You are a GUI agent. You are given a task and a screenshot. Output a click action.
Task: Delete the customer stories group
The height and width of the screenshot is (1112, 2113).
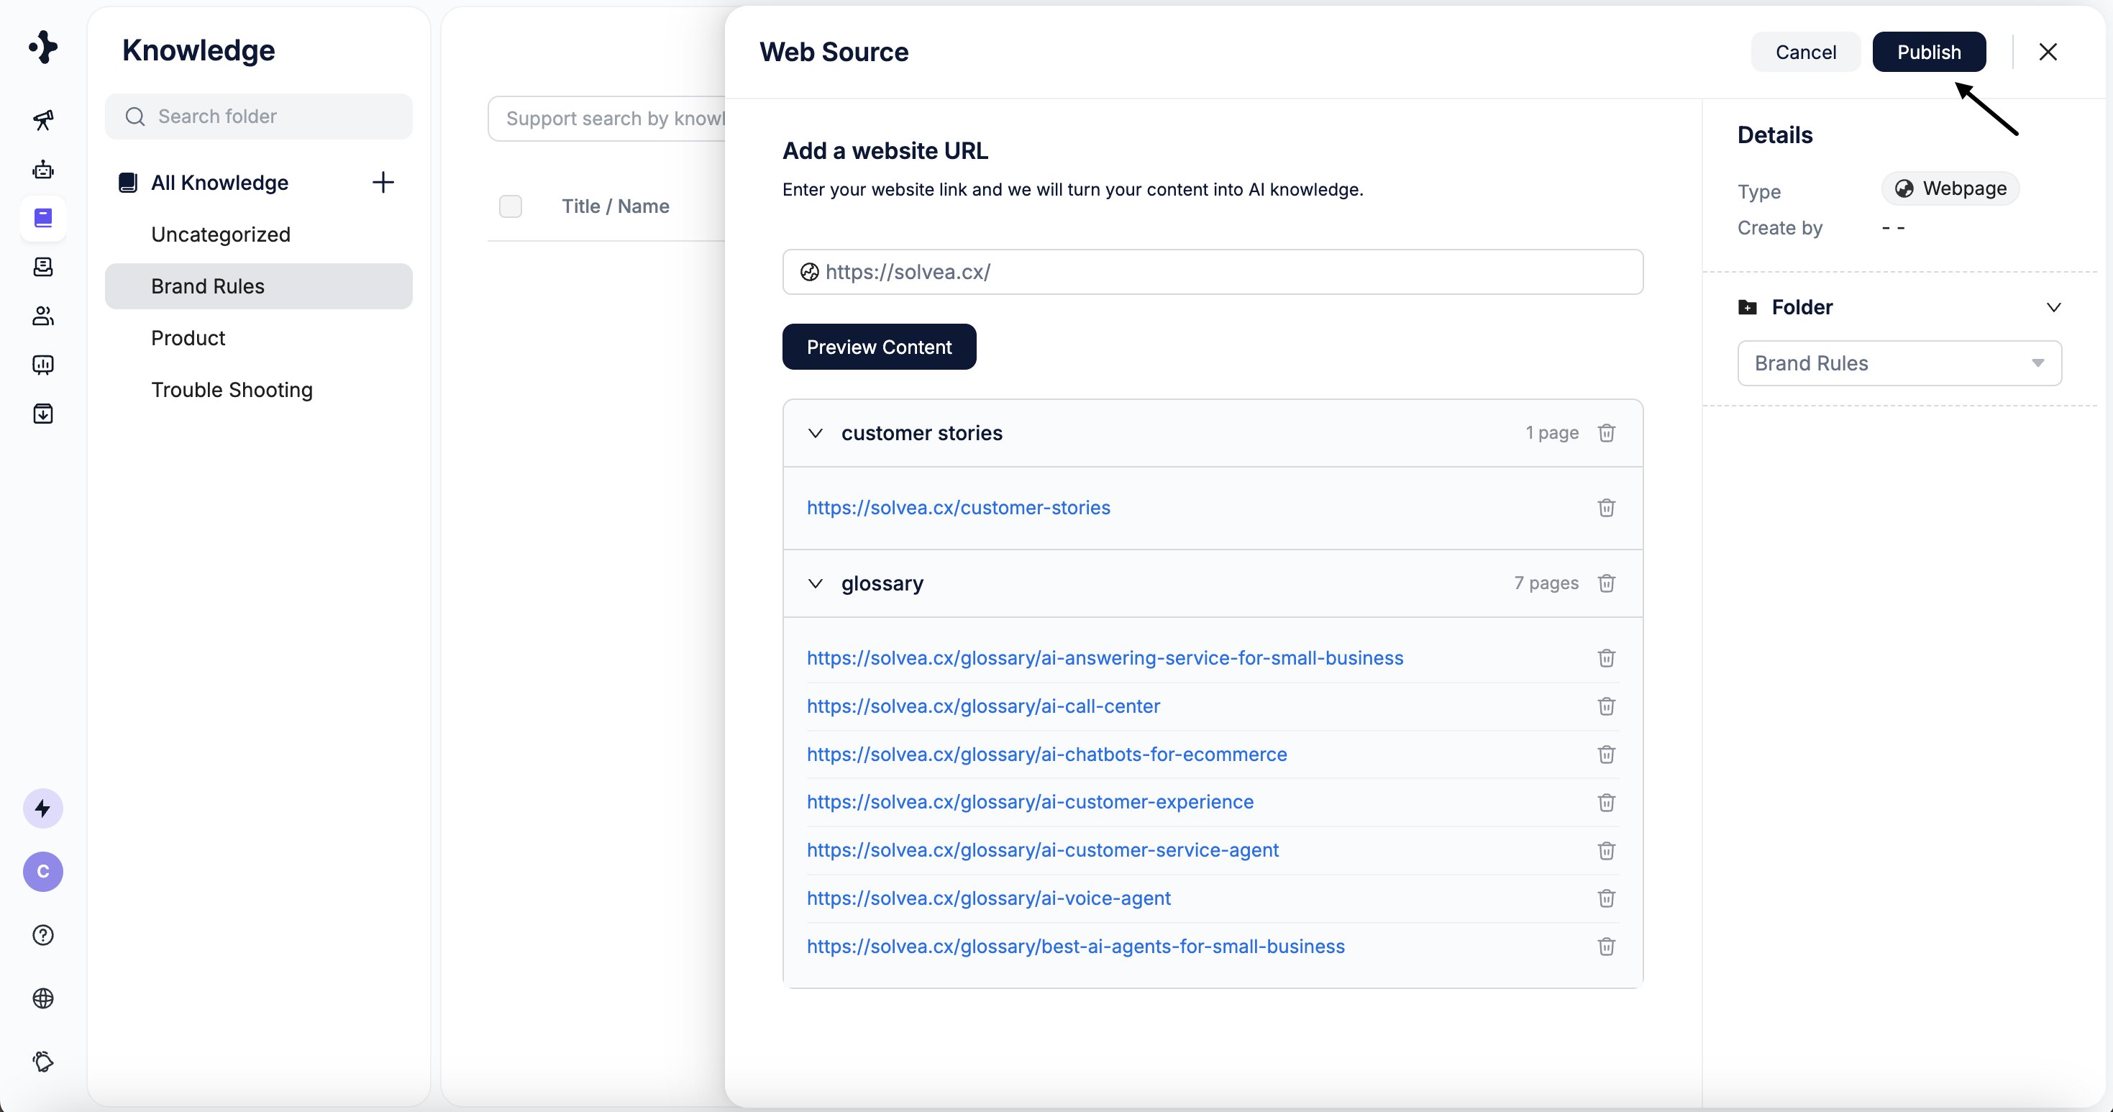pyautogui.click(x=1606, y=433)
